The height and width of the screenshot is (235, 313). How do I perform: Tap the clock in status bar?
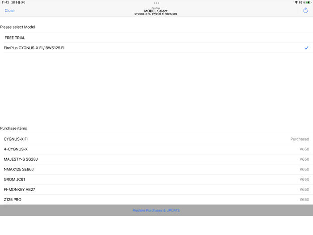[x=5, y=2]
